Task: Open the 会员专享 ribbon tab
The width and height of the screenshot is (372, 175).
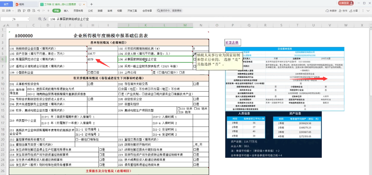Action: (x=147, y=11)
